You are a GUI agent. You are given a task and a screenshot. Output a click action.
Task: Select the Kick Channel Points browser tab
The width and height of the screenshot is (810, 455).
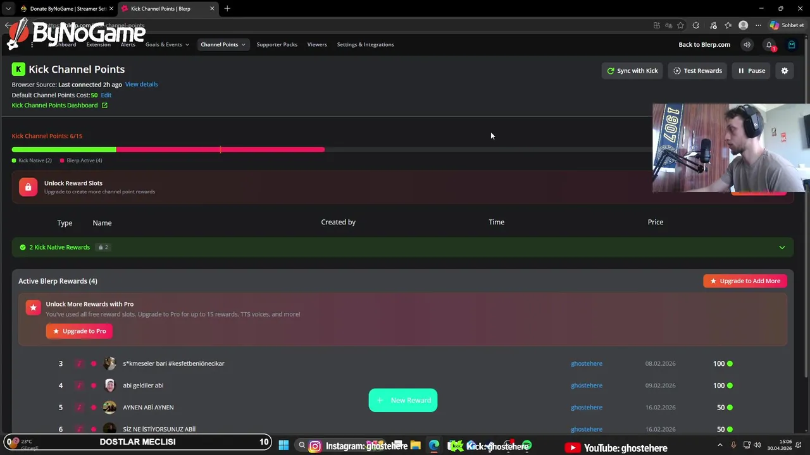click(168, 8)
